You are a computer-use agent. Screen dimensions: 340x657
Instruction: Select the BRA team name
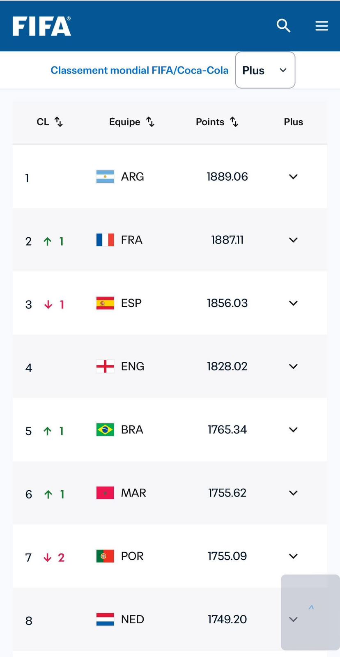click(132, 430)
